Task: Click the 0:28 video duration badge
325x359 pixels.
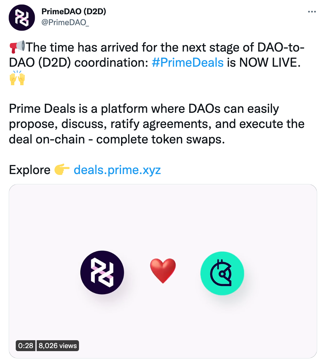Action: 26,346
